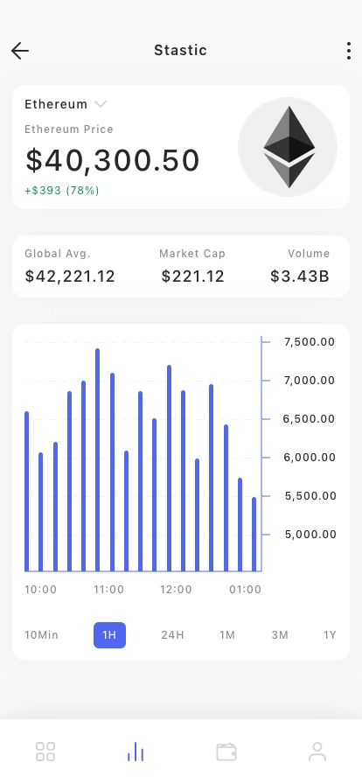
Task: Select the last, rightmost chart bar
Action: (254, 534)
